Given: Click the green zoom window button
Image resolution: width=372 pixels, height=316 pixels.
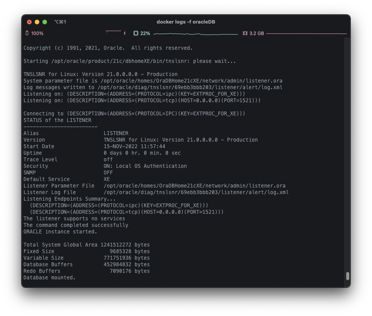Looking at the screenshot, I should click(x=45, y=22).
